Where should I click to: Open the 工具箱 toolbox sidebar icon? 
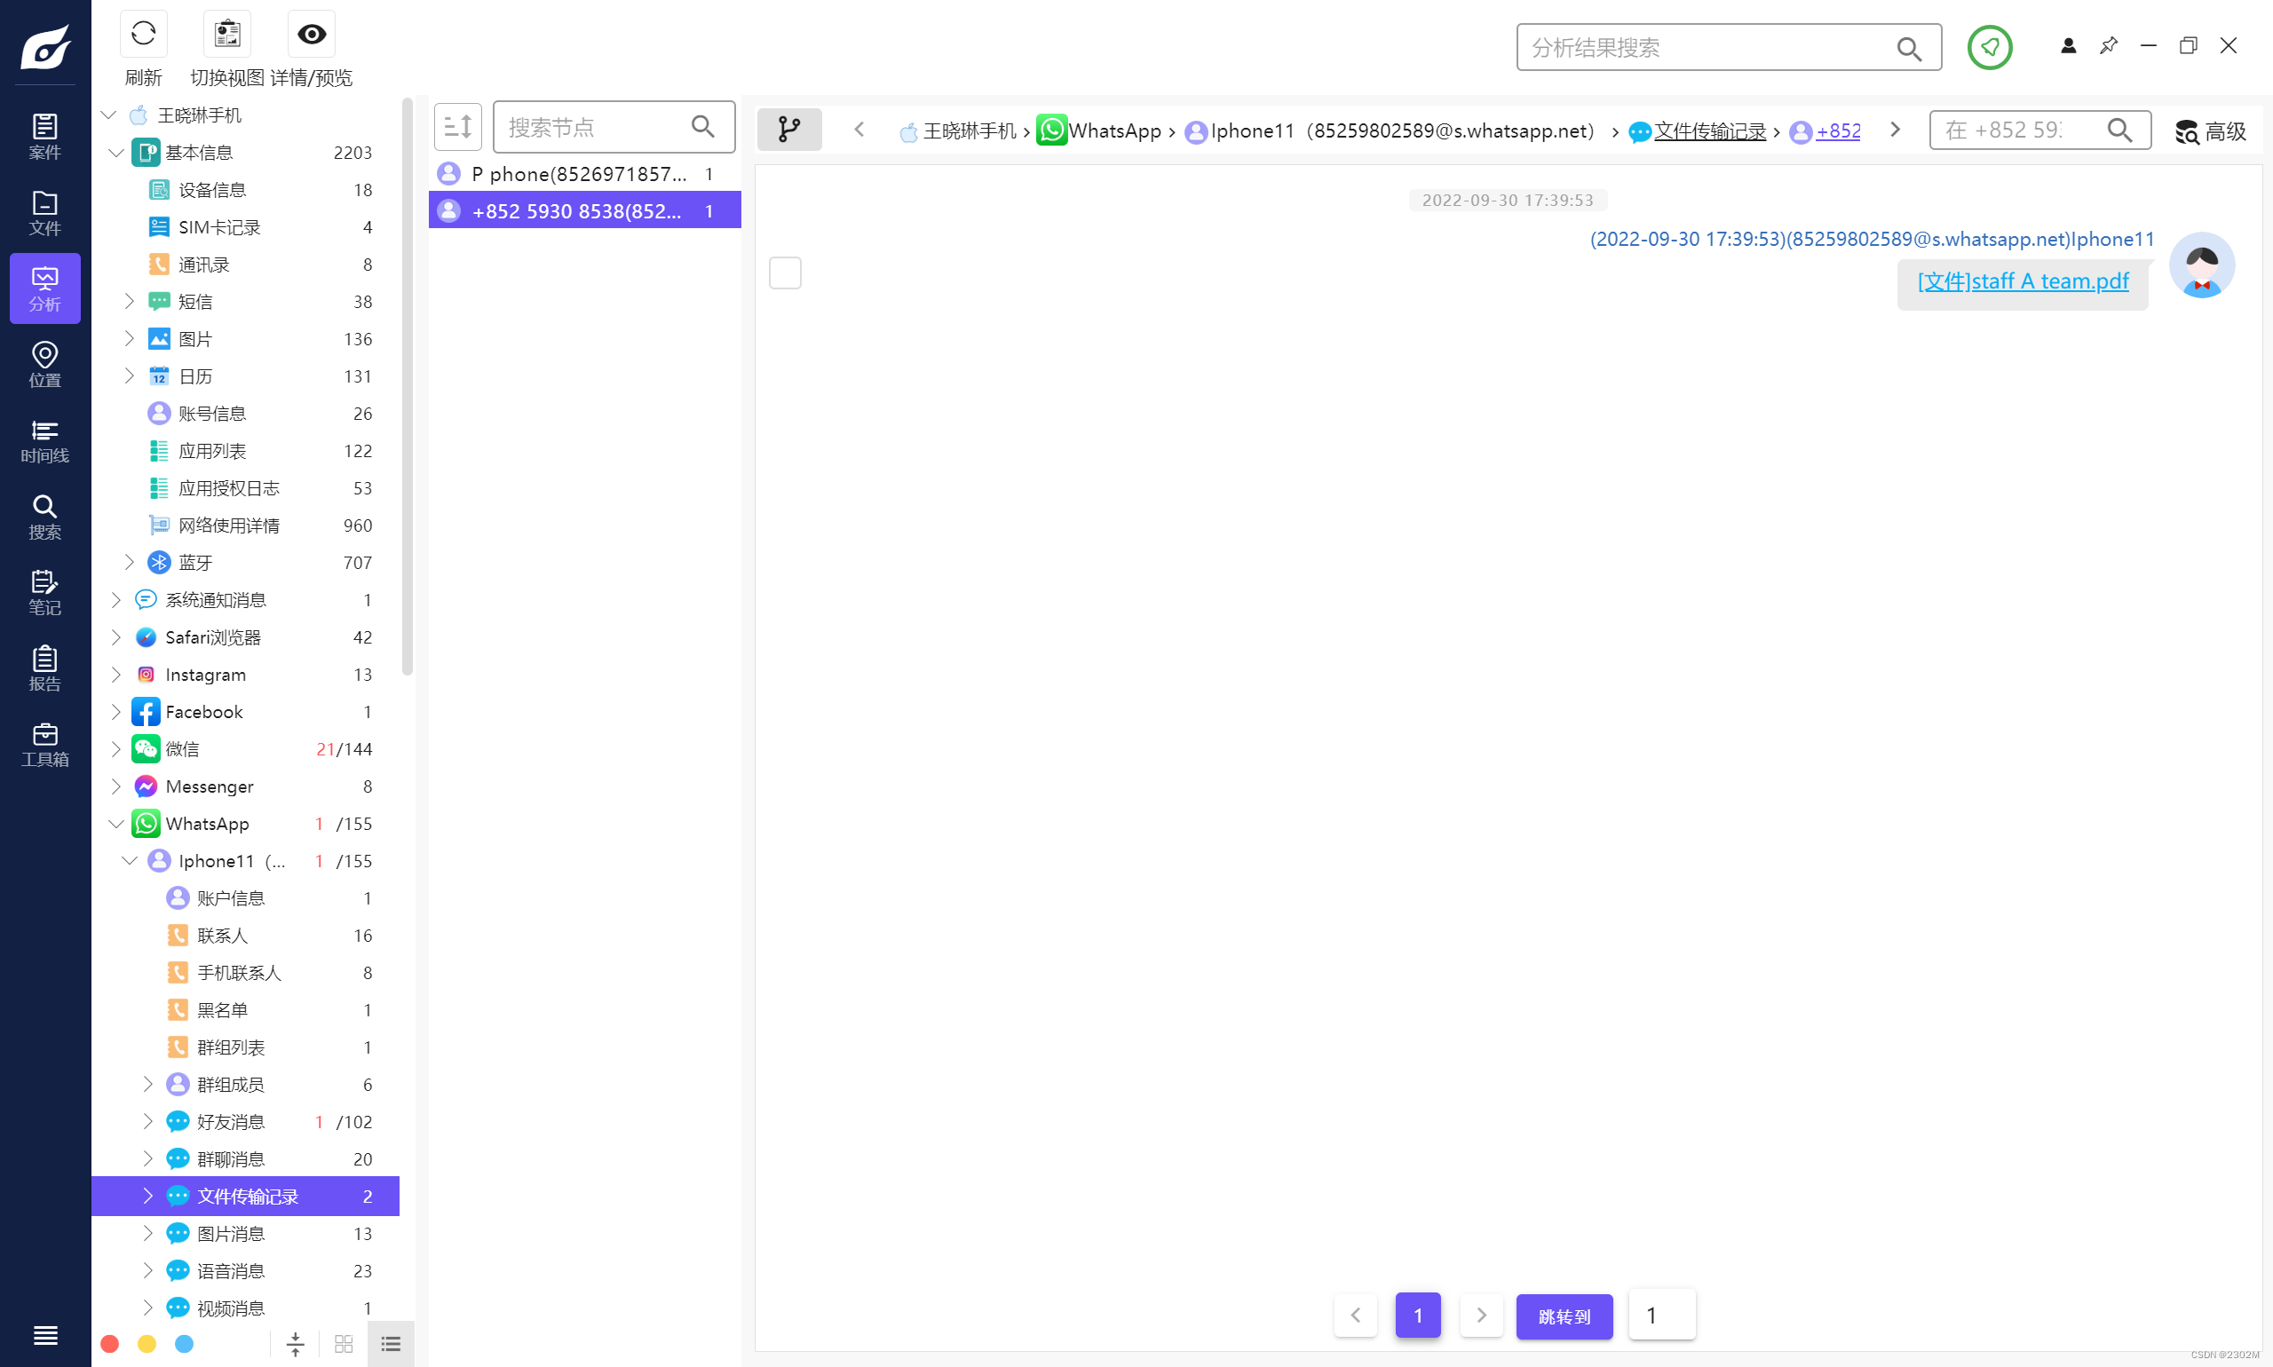coord(44,744)
